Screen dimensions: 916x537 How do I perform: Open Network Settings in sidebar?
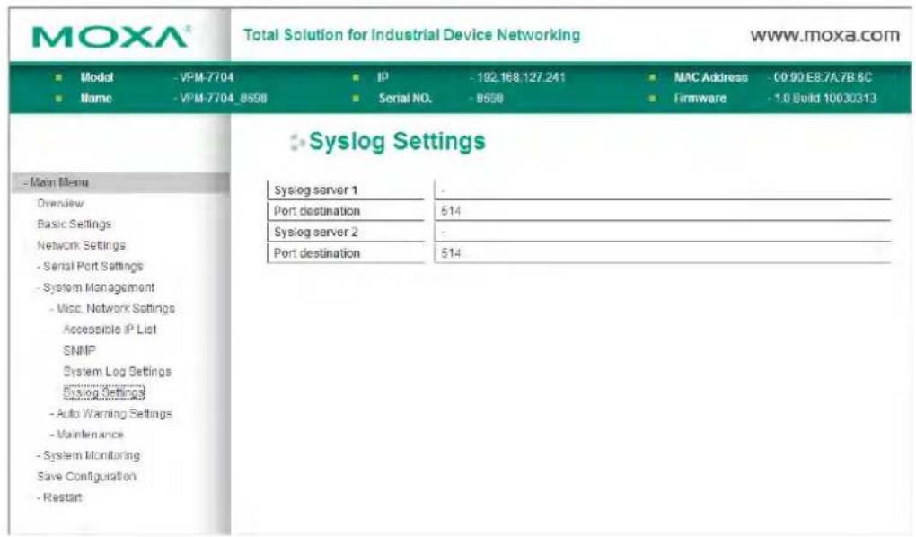(x=81, y=245)
